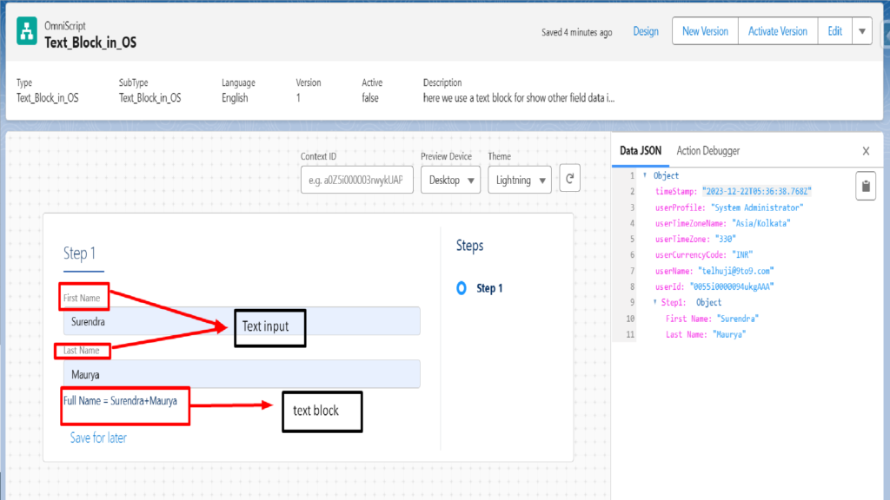Click the userTimeZoneName Asia/Kolkata line
The image size is (890, 500).
pyautogui.click(x=722, y=223)
